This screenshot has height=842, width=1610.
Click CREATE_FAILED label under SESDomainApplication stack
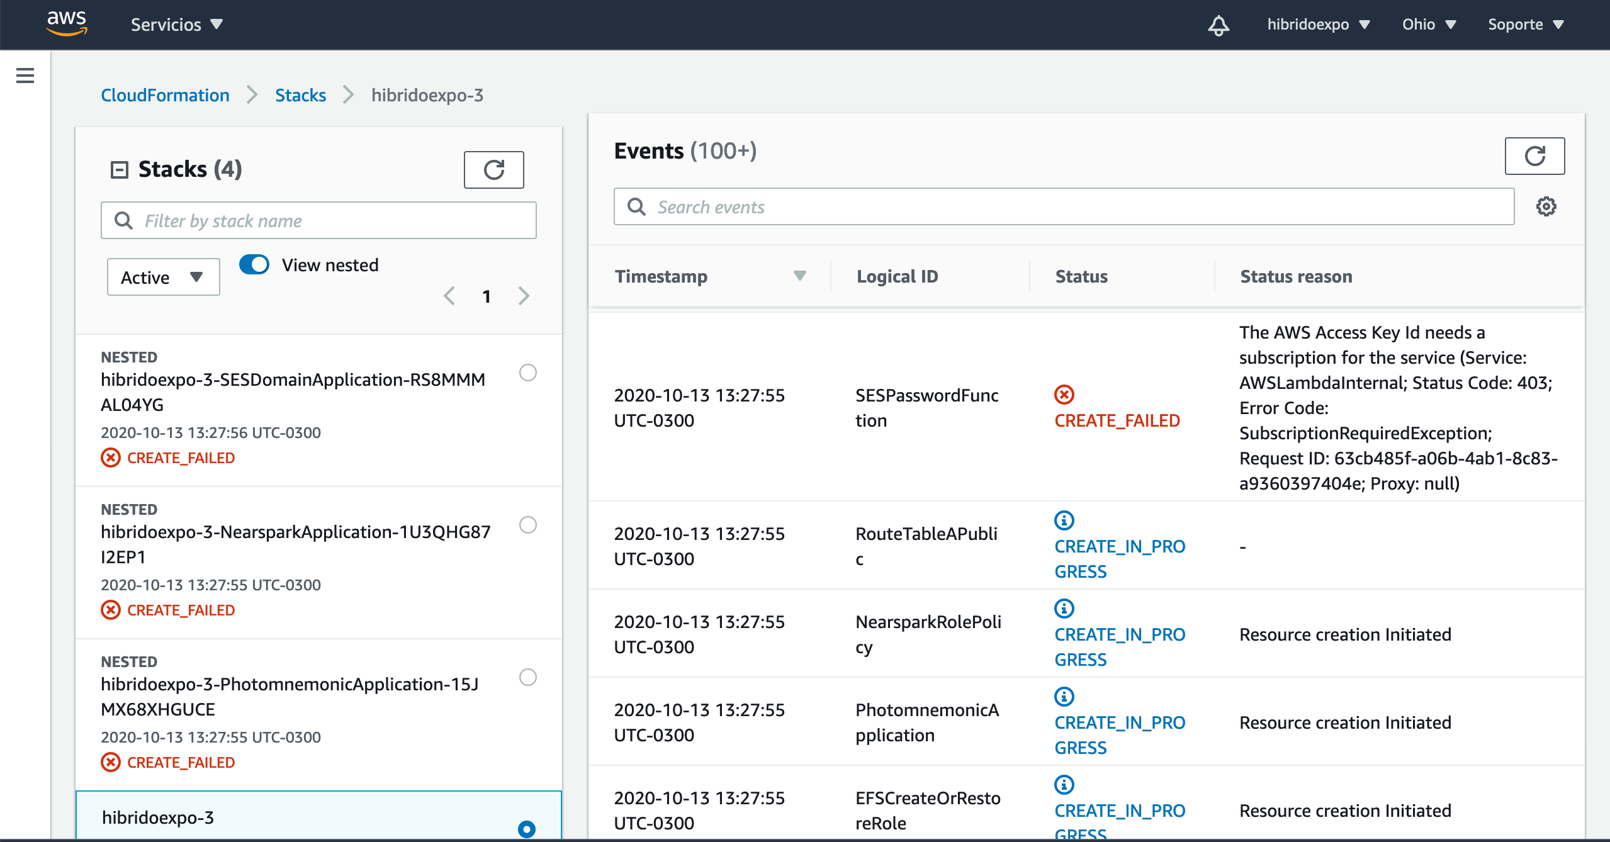(181, 458)
